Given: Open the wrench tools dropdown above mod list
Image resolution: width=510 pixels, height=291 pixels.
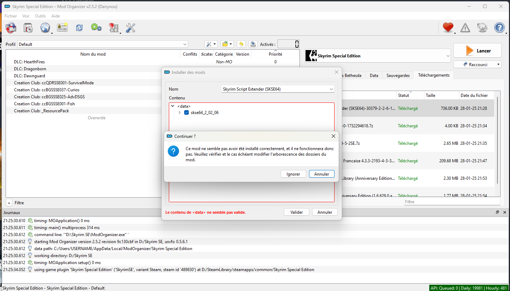Looking at the screenshot, I should 211,44.
